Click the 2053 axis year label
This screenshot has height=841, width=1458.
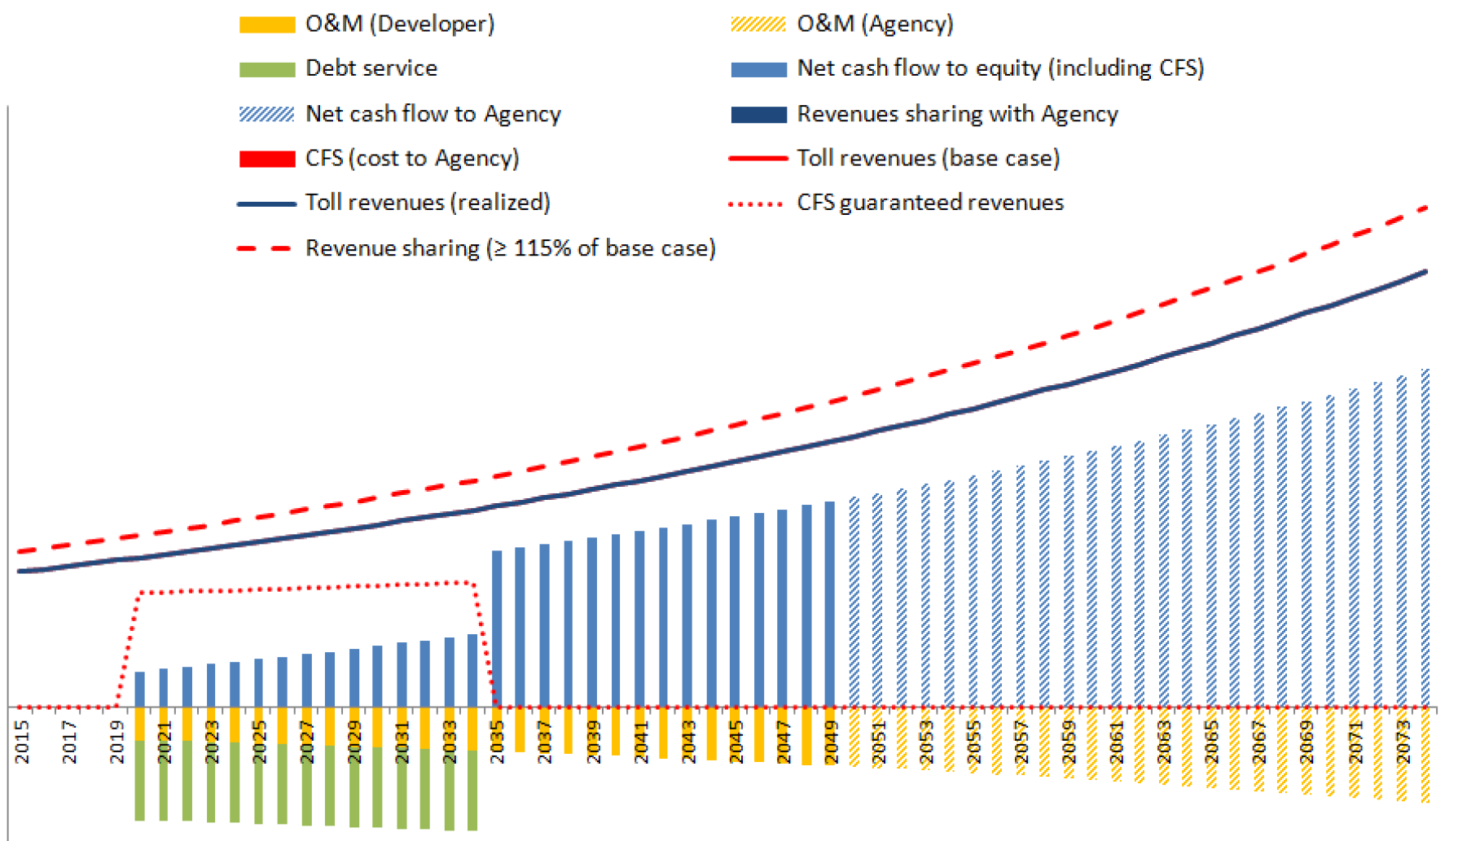click(x=926, y=742)
